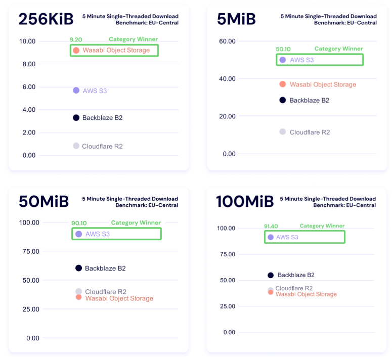Click the gray Cloudflare R2 dot in 5MiB chart
Viewport: 392px width, 357px height.
[x=283, y=131]
